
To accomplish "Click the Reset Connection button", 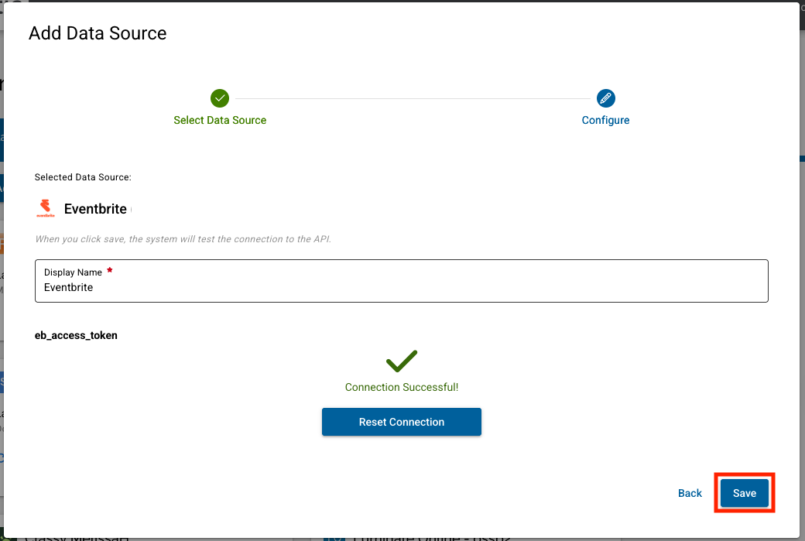I will click(x=402, y=422).
